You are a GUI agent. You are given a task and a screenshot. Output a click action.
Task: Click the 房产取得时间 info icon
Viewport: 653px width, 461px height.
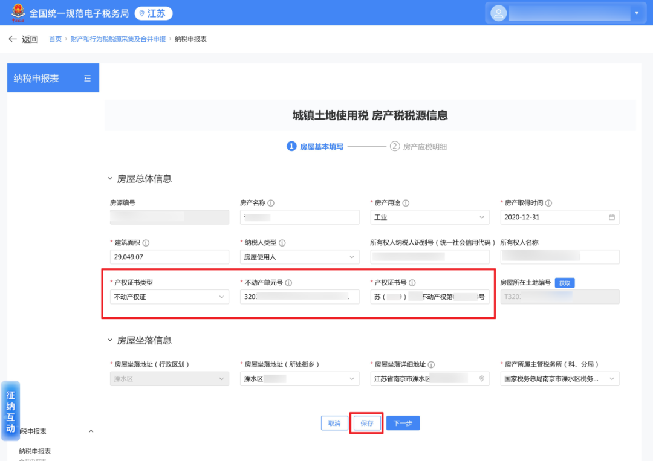coord(548,203)
